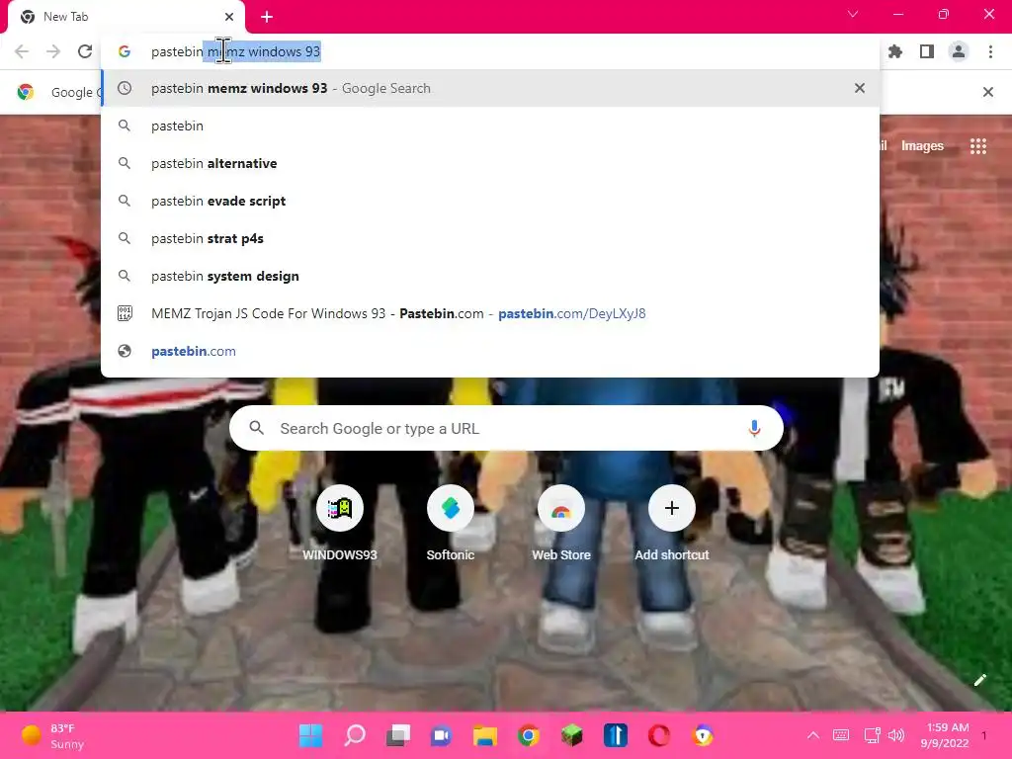The image size is (1012, 759).
Task: Open a new tab with the plus button
Action: tap(267, 17)
